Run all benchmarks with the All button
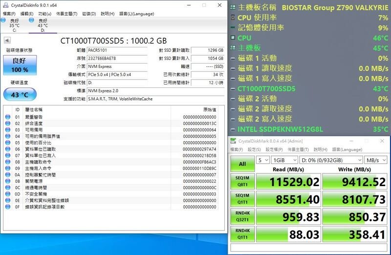The width and height of the screenshot is (391, 255). pos(242,164)
